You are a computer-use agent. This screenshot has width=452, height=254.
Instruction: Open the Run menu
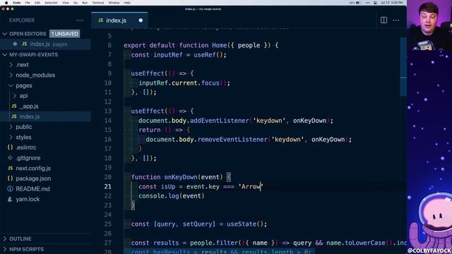[x=85, y=3]
